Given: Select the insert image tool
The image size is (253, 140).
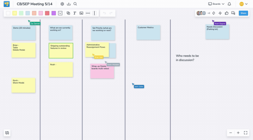Looking at the screenshot, I should (81, 13).
